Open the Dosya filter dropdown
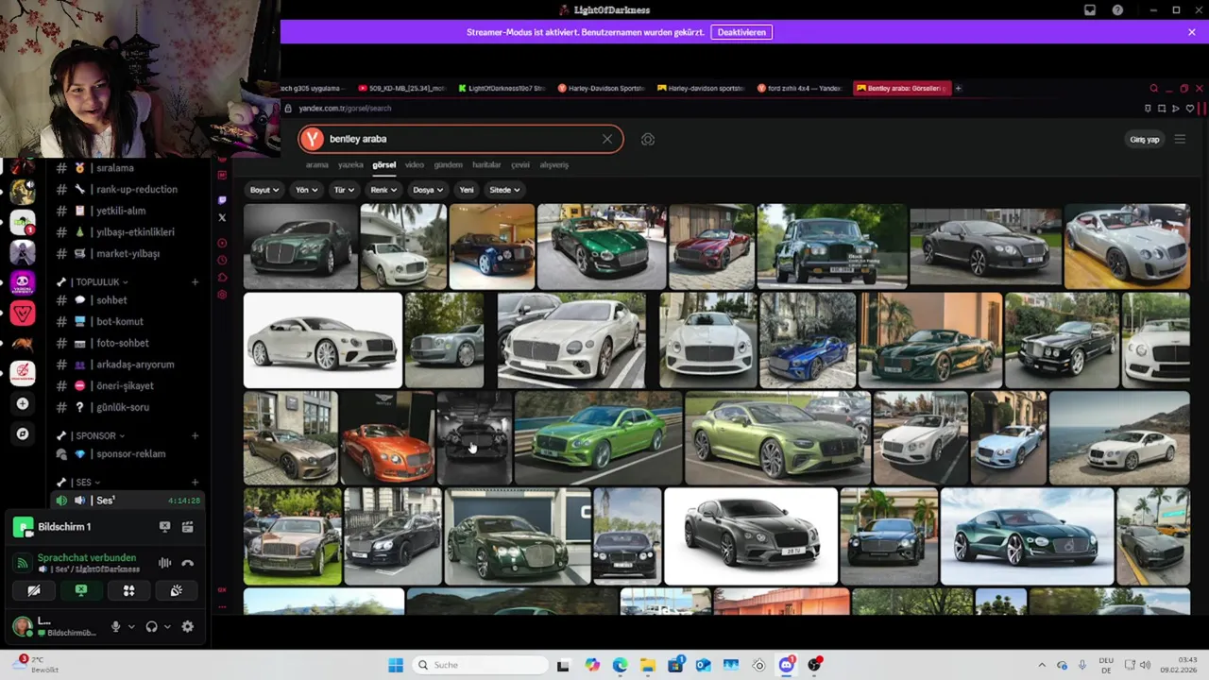 428,190
